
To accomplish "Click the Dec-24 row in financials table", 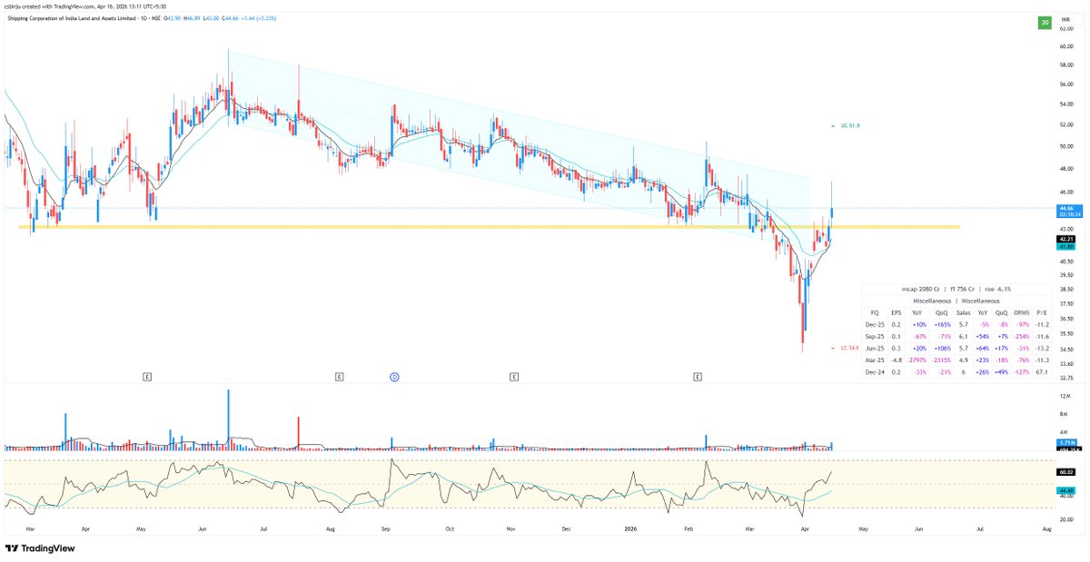I will pyautogui.click(x=956, y=371).
